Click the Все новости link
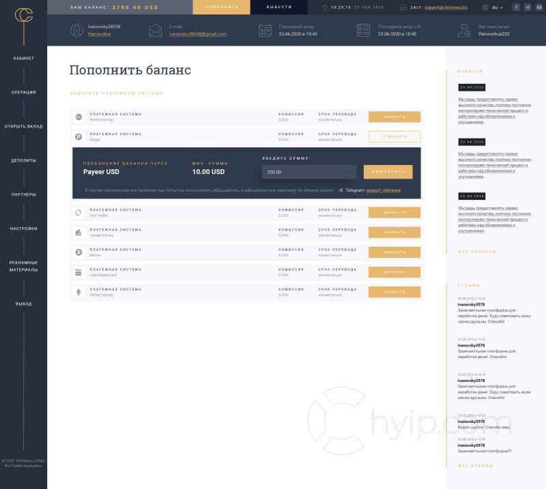The image size is (546, 489). [477, 252]
